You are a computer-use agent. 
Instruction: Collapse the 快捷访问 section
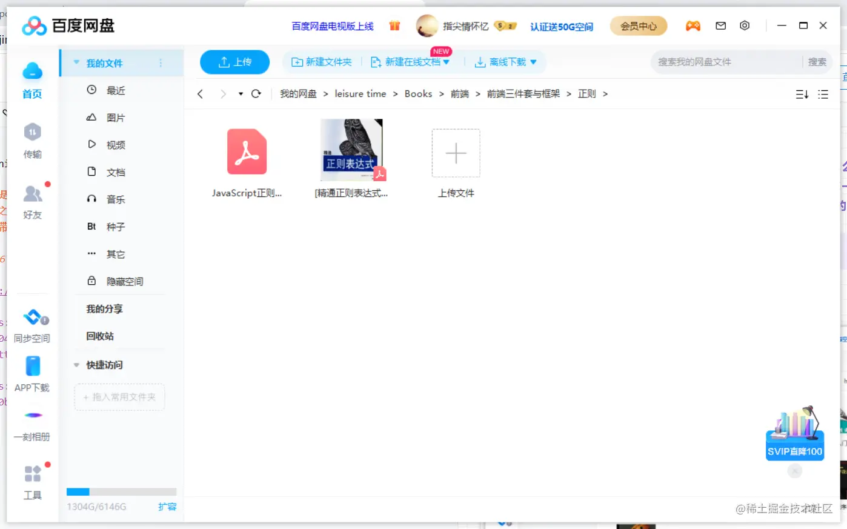(x=76, y=365)
